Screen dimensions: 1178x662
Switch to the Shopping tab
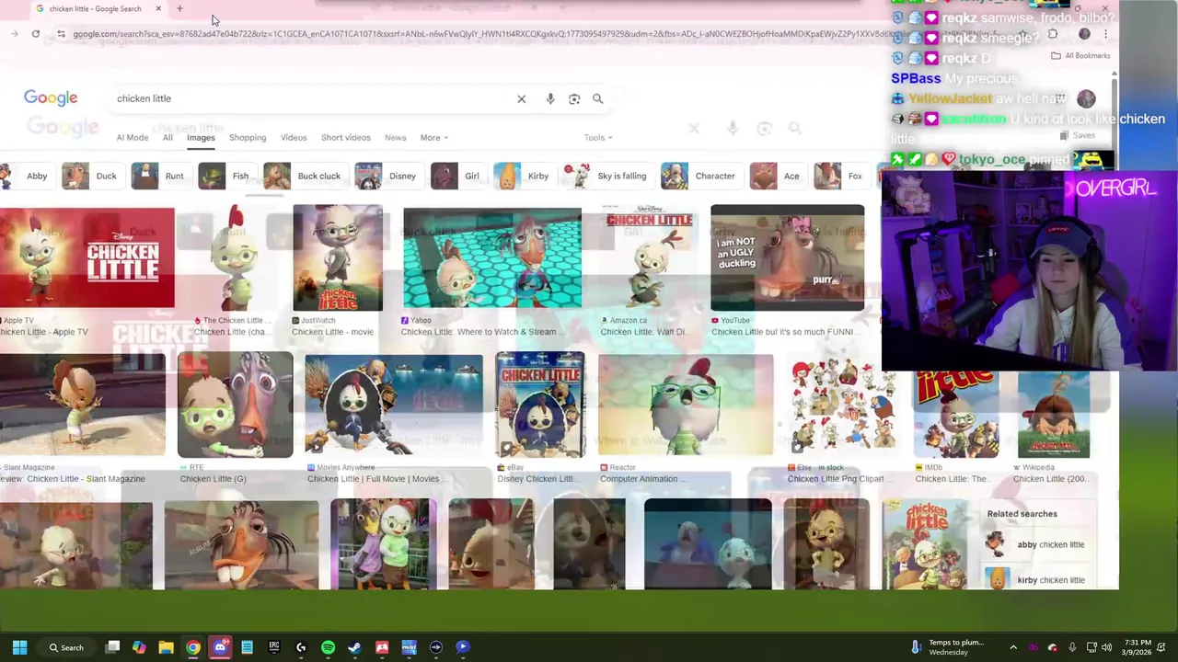pyautogui.click(x=248, y=138)
